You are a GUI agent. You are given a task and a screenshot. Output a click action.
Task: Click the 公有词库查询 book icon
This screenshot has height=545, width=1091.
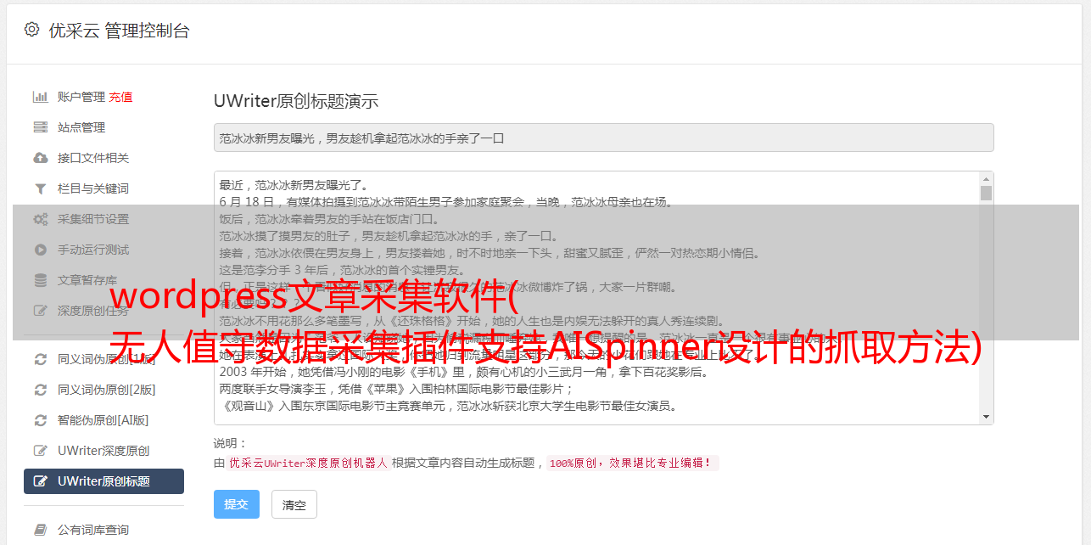tap(40, 530)
